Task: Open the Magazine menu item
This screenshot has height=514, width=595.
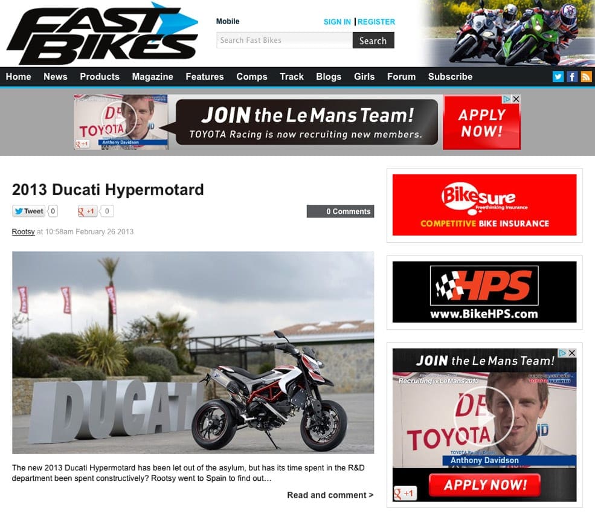Action: (153, 77)
